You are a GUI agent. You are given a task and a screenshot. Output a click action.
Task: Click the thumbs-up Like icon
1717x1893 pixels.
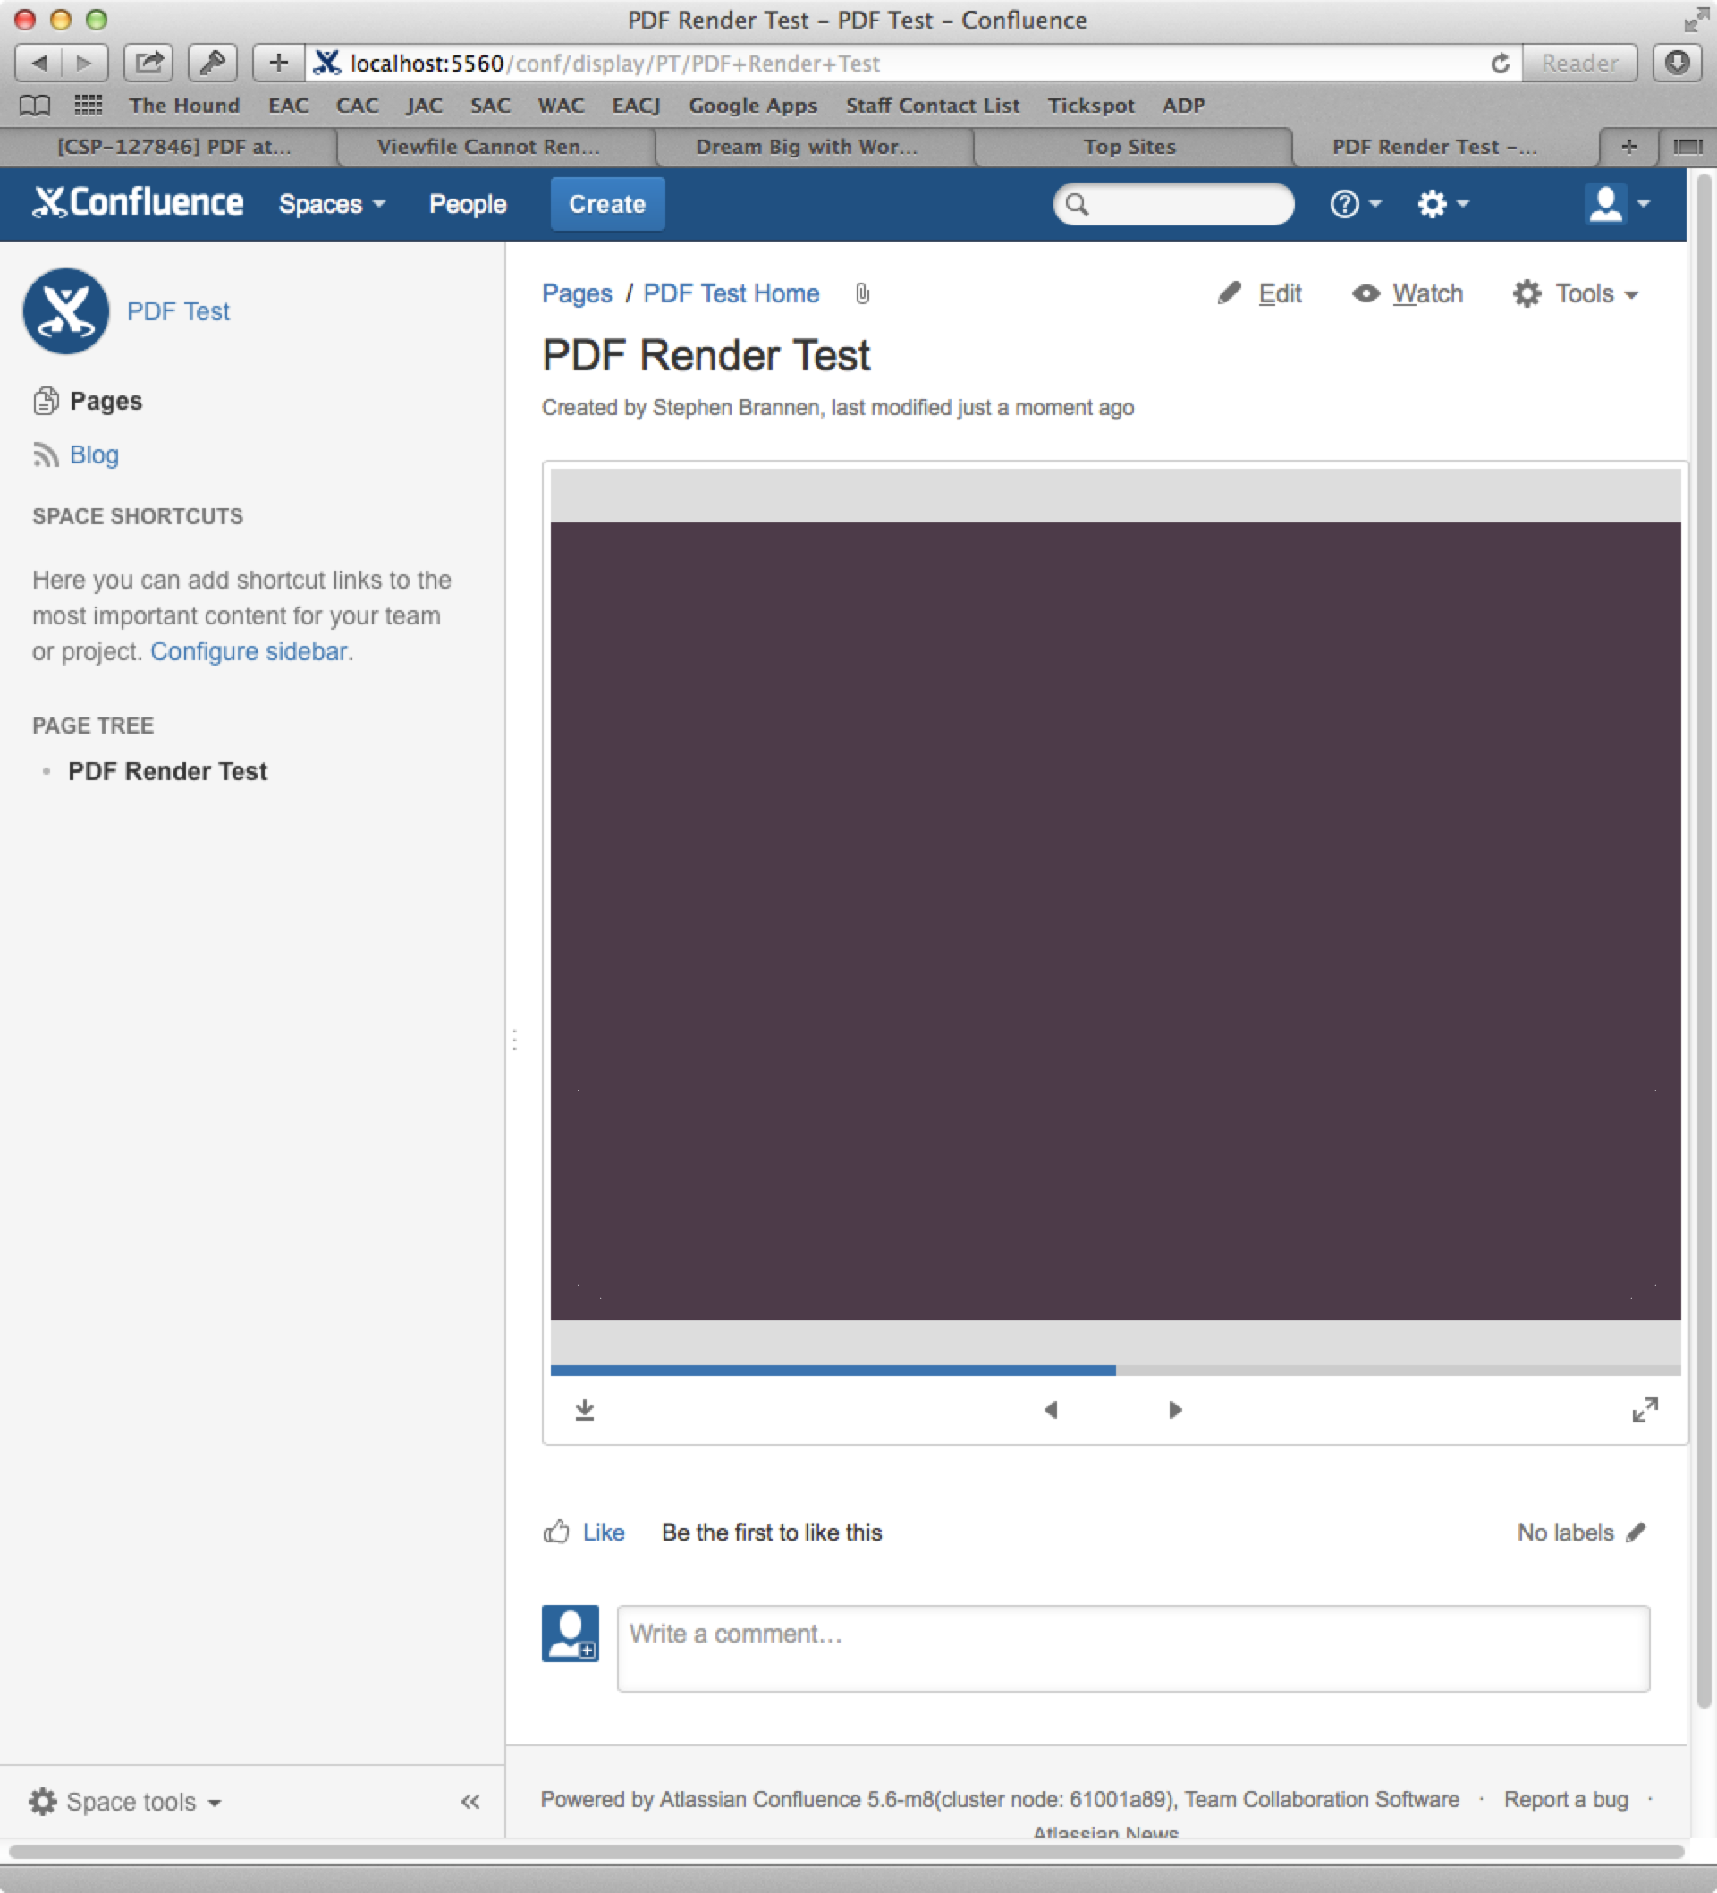[555, 1532]
